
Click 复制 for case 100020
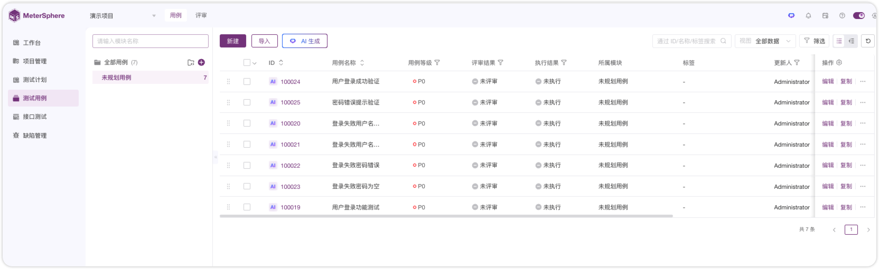(x=846, y=123)
